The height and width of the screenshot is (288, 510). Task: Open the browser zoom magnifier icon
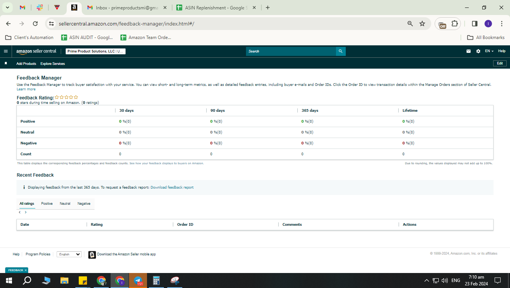pos(410,24)
